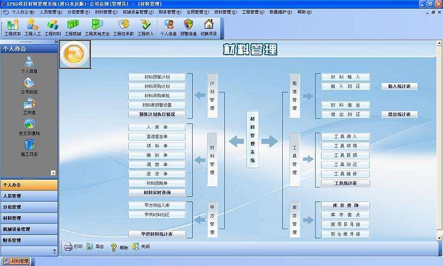The height and width of the screenshot is (266, 443).
Task: Click the vertical scrollbar down arrow
Action: point(440,238)
